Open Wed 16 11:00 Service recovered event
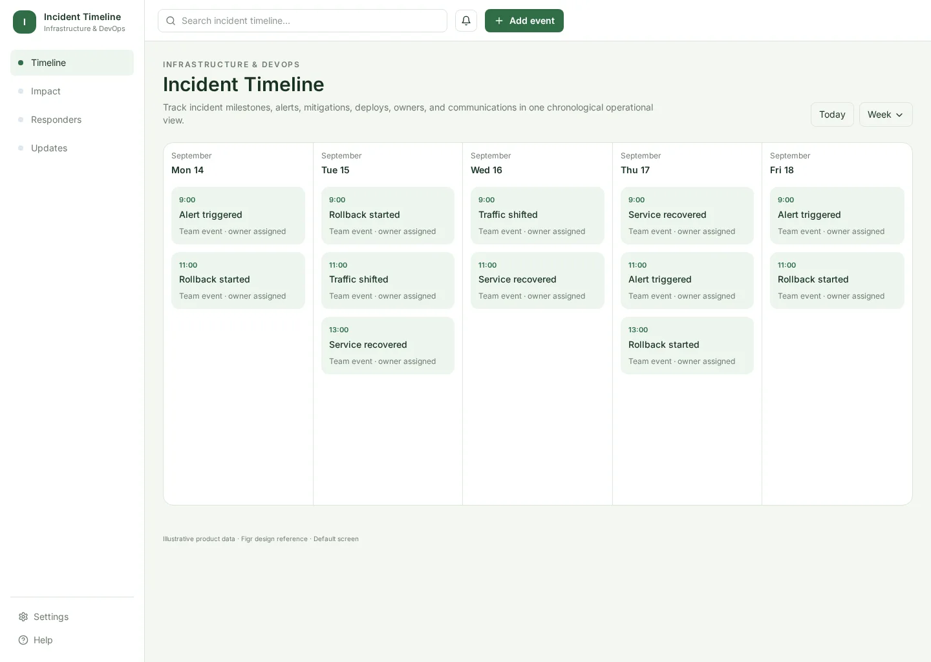This screenshot has width=931, height=662. pyautogui.click(x=537, y=281)
